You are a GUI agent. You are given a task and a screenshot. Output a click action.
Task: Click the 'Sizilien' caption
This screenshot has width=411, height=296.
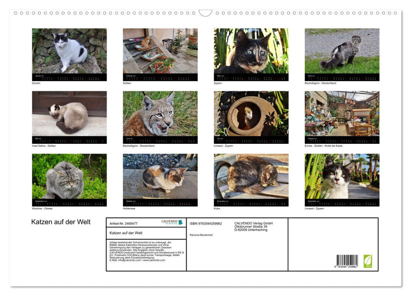(x=127, y=83)
